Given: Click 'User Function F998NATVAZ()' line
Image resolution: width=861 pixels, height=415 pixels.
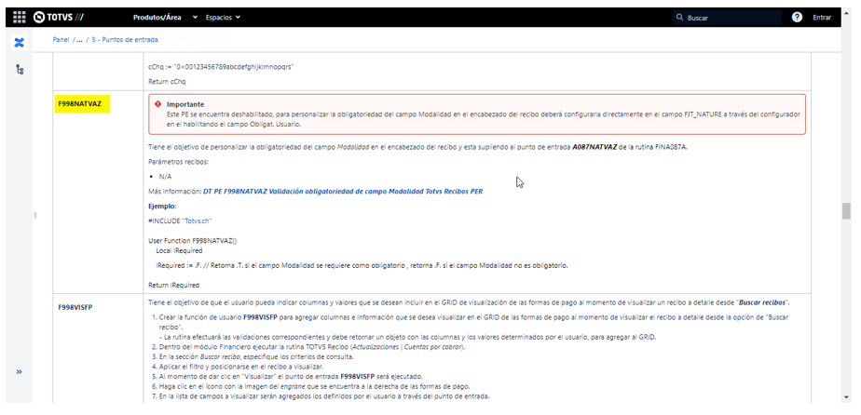Looking at the screenshot, I should tap(192, 240).
